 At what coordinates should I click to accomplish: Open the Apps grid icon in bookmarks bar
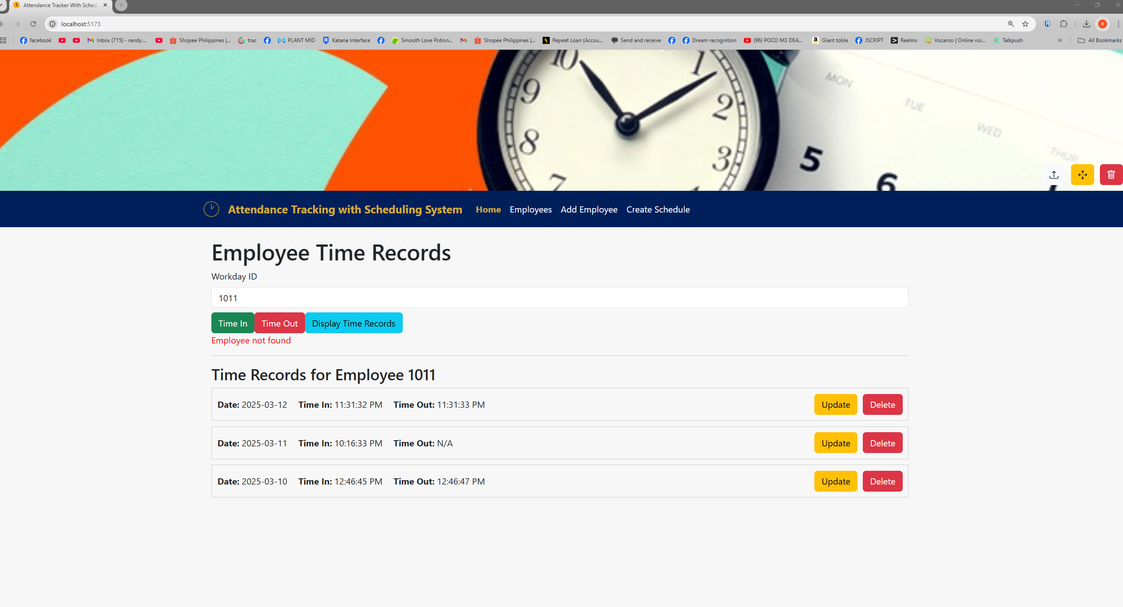click(3, 40)
